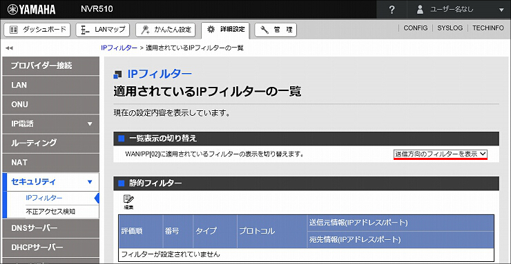Open help with the question mark icon

tap(392, 10)
